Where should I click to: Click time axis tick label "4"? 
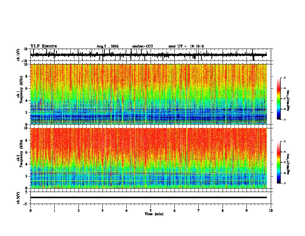tap(127, 211)
